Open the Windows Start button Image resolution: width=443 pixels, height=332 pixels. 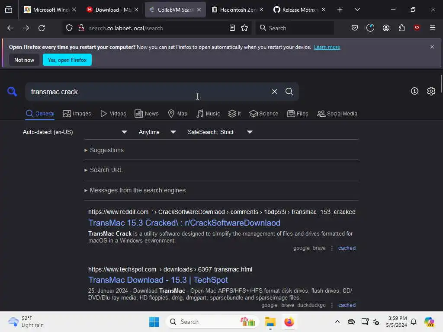click(154, 322)
